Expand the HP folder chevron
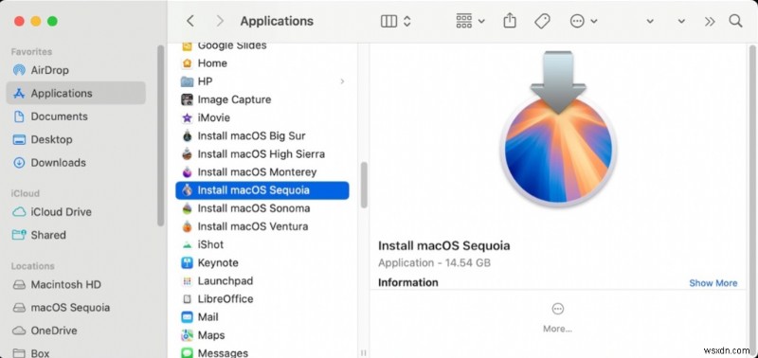The width and height of the screenshot is (758, 358). pos(342,81)
